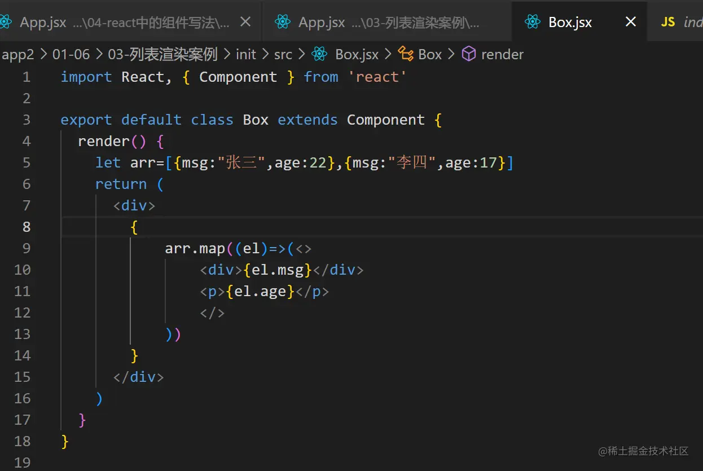The width and height of the screenshot is (703, 471).
Task: Click the yellow closing brace on line 18
Action: click(65, 441)
